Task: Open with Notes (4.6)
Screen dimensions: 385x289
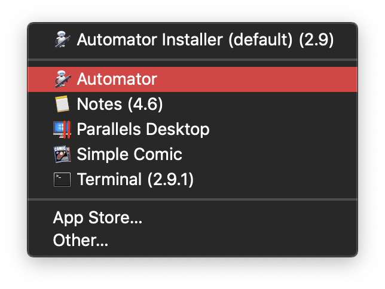Action: pyautogui.click(x=192, y=104)
